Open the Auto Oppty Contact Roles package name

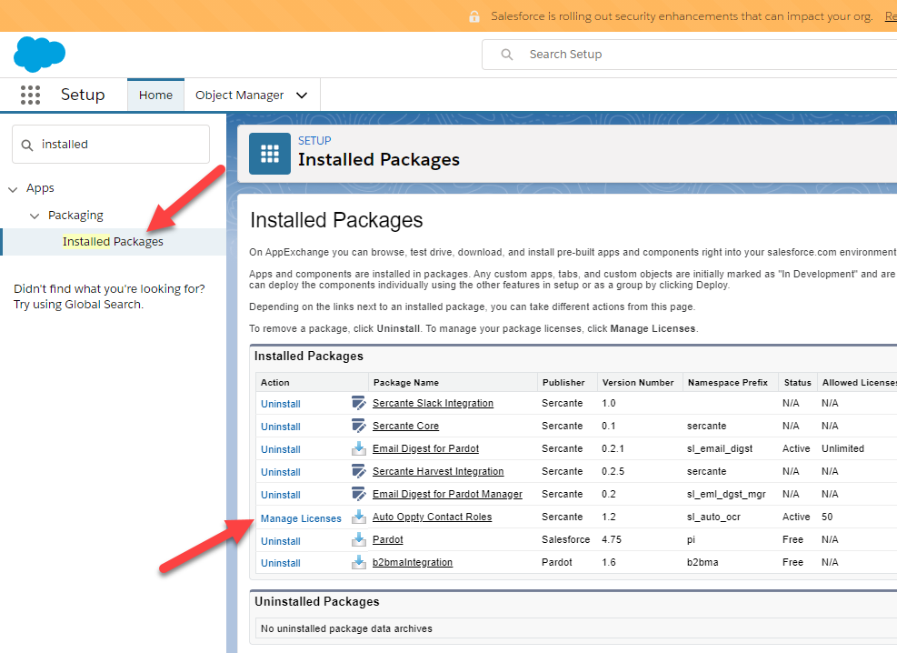[x=432, y=517]
